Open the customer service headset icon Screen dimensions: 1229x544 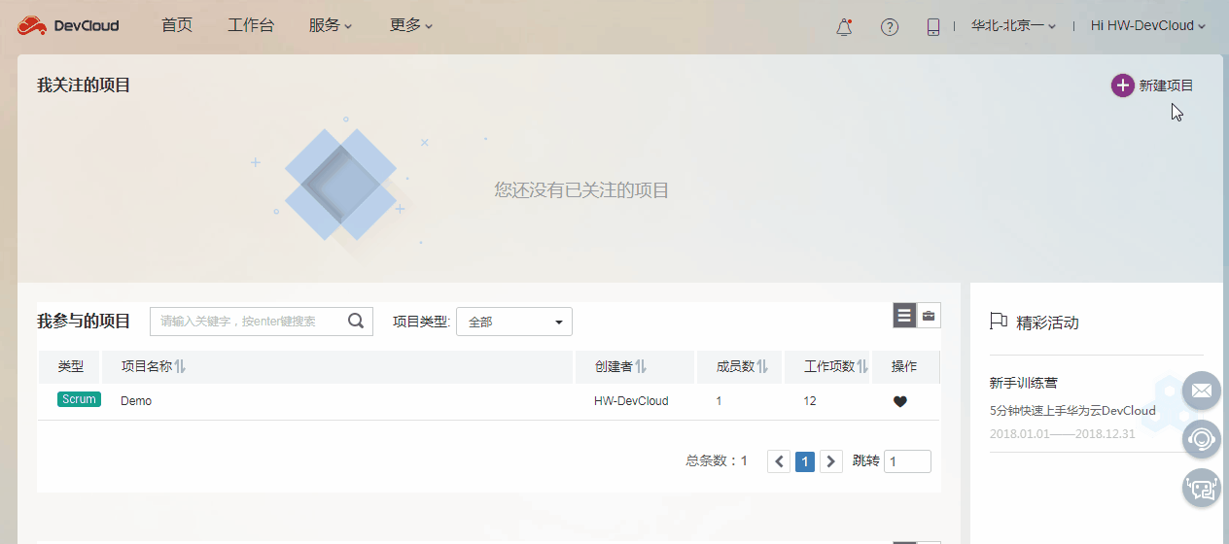click(x=1202, y=439)
